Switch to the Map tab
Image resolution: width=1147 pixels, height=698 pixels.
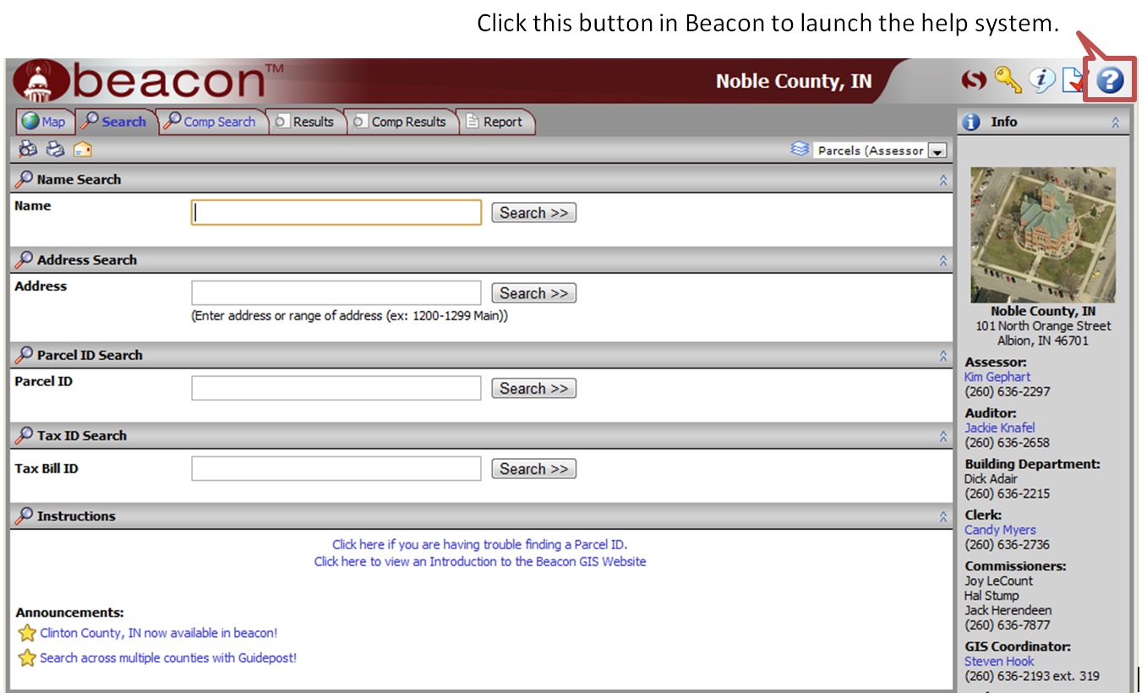[x=44, y=122]
